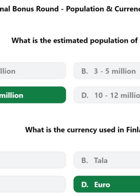Choose the green "Euro" currency answer
The height and width of the screenshot is (196, 140).
107,184
